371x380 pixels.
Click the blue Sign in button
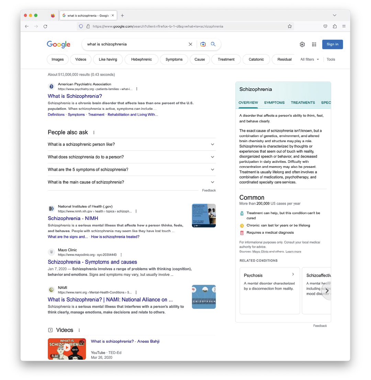(332, 44)
